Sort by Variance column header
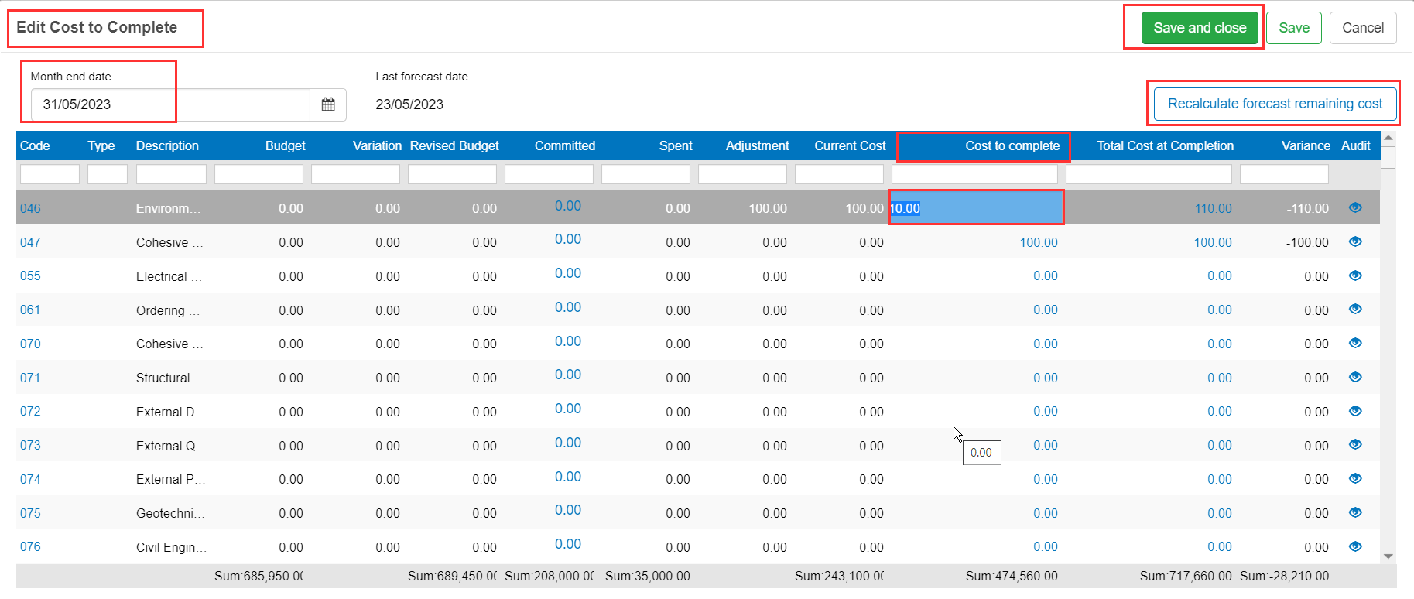The width and height of the screenshot is (1414, 599). [1306, 145]
